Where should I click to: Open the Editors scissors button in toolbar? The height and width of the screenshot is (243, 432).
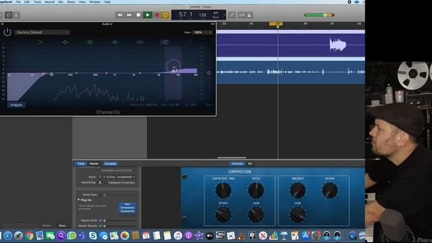click(x=16, y=15)
